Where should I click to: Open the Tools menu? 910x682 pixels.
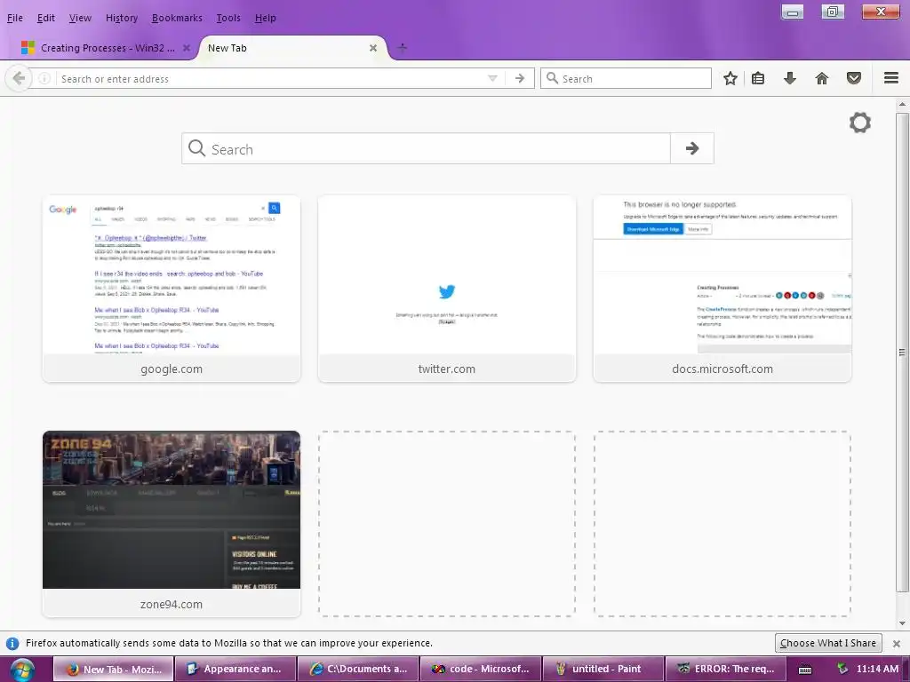tap(228, 18)
